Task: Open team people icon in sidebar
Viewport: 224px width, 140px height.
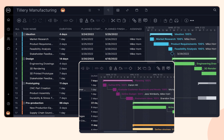Action: [8, 39]
